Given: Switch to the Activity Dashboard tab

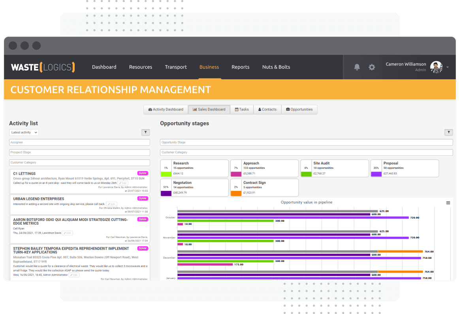Looking at the screenshot, I should (166, 109).
